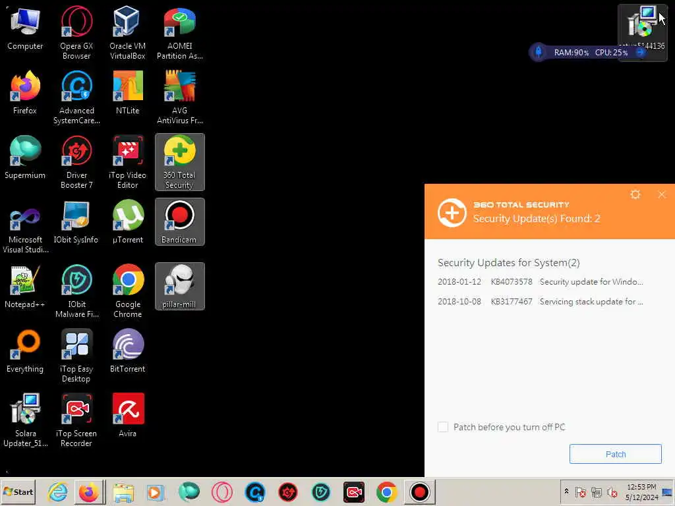
Task: Enable Patch before you turn off PC
Action: (442, 427)
